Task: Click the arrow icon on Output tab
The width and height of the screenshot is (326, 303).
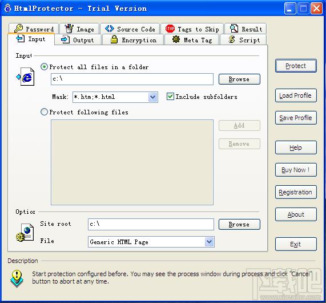Action: [65, 39]
